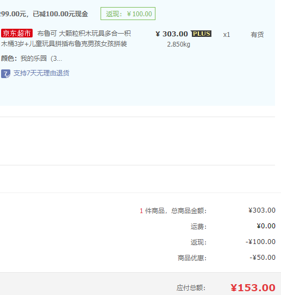This screenshot has height=295, width=281.
Task: Open the 布鲁可 大颗粒积木玩具 product title
Action: click(84, 34)
